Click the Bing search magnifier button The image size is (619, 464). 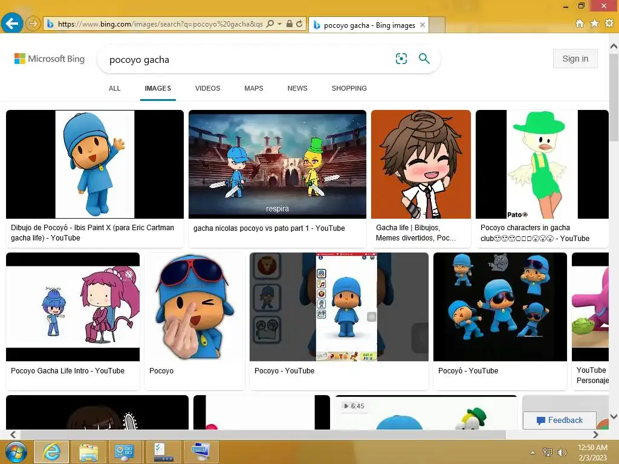(x=424, y=59)
